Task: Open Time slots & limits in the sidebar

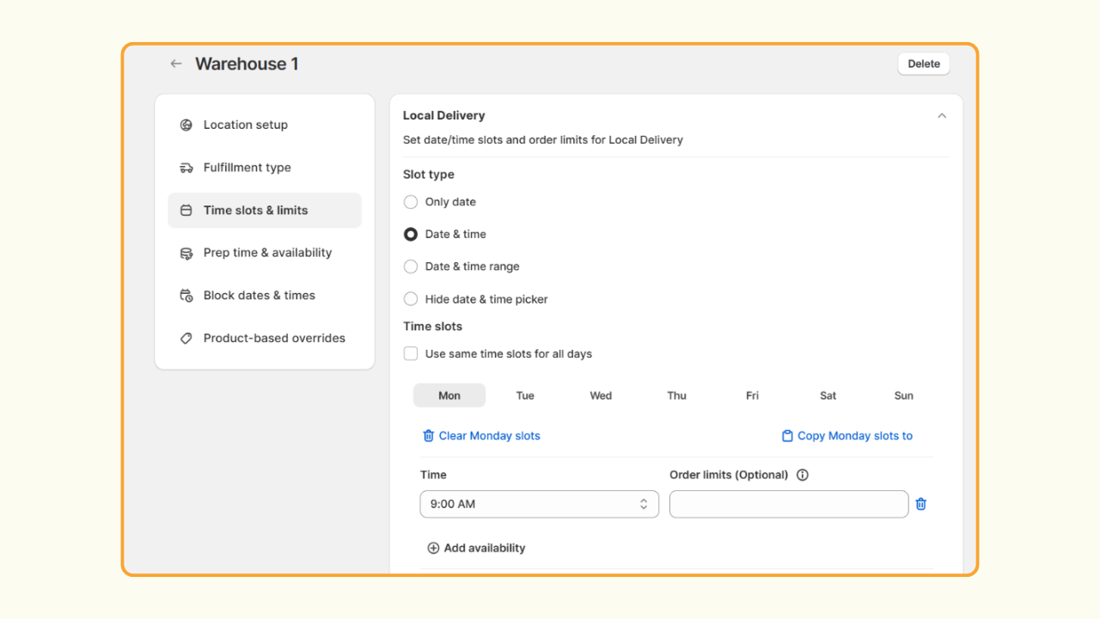Action: click(265, 211)
